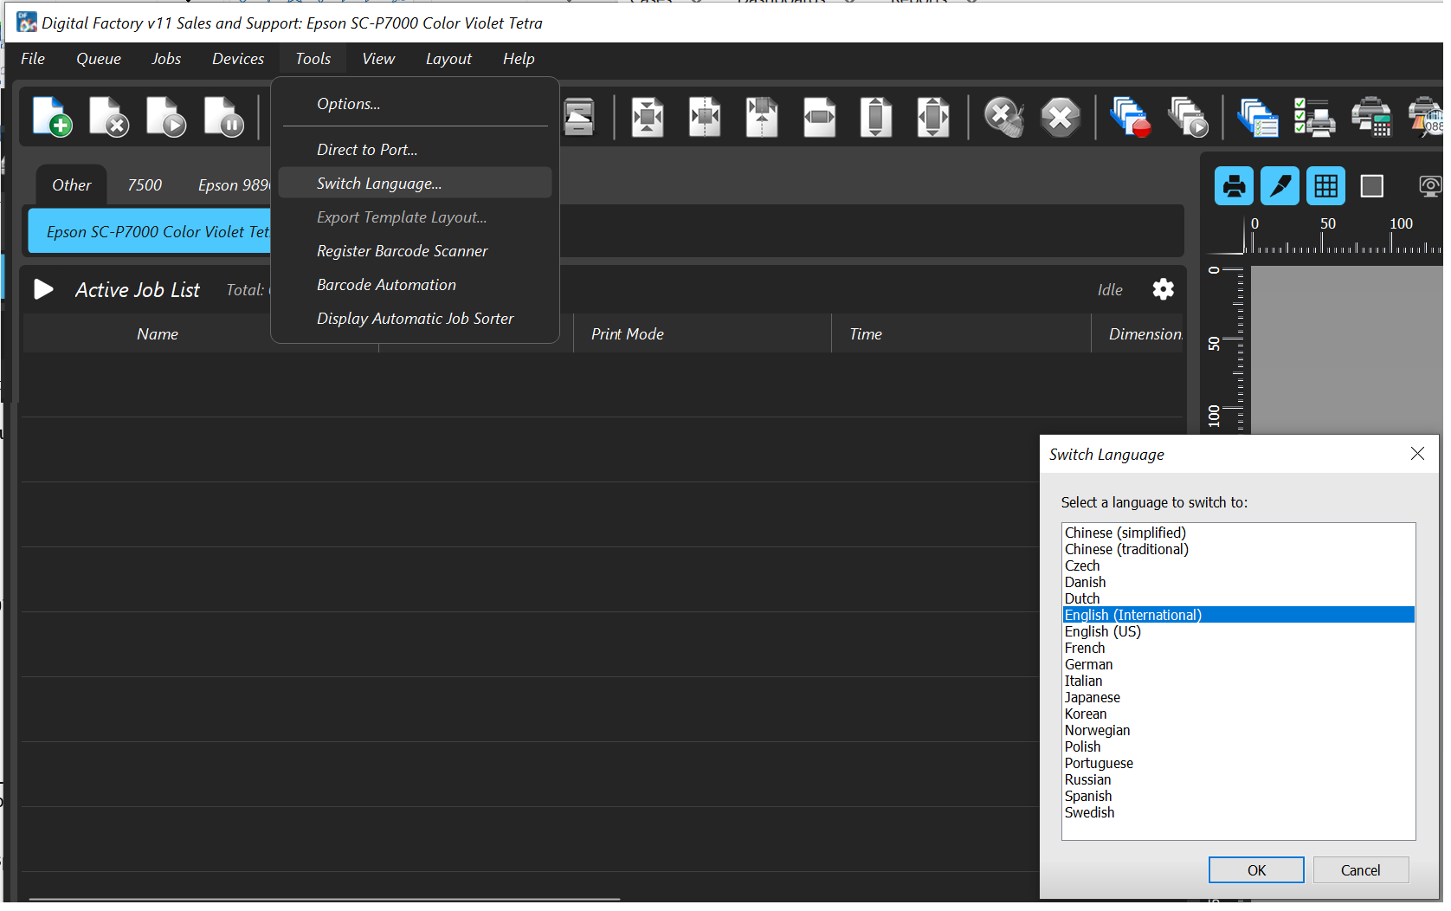Click the fit to height icon
The width and height of the screenshot is (1451, 911).
876,117
